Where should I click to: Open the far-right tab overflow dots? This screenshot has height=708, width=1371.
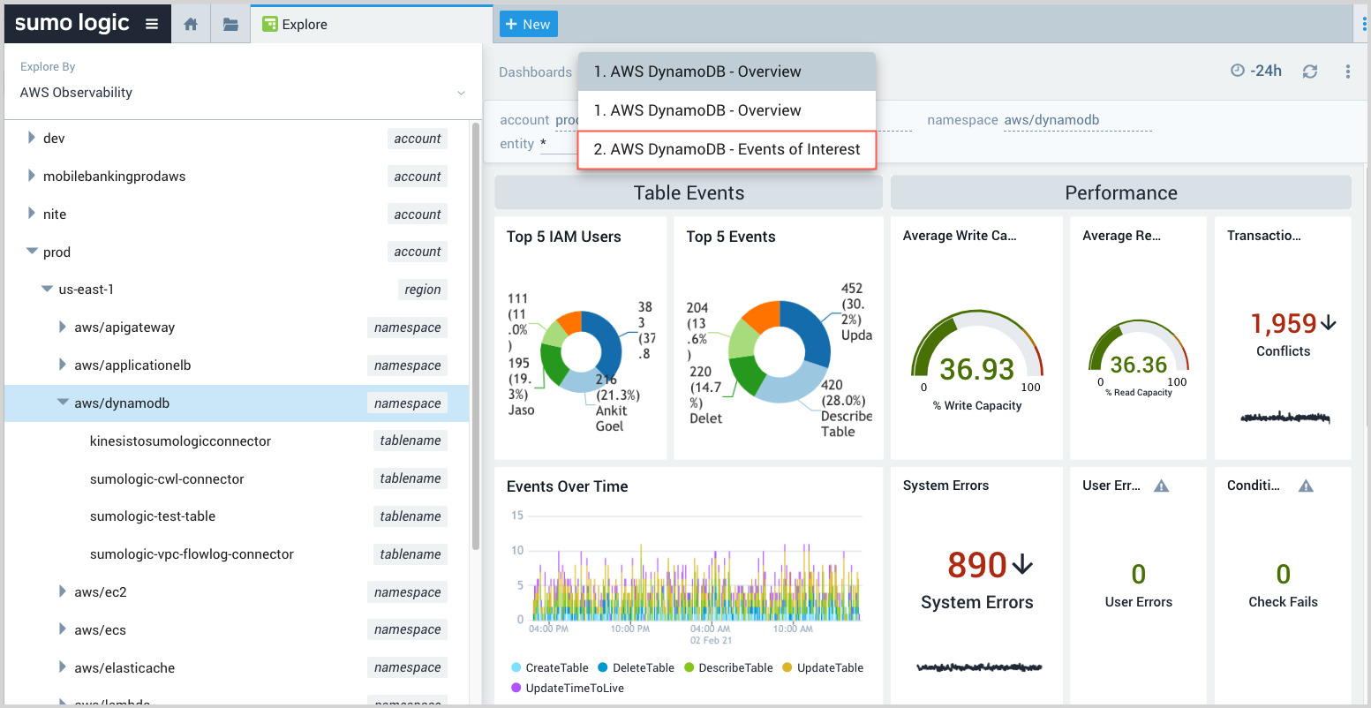[1364, 25]
